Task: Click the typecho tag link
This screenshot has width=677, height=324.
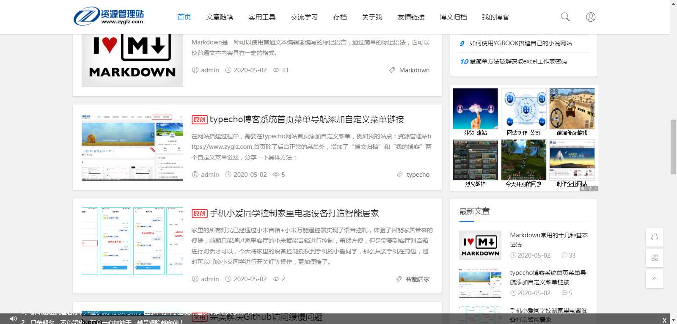Action: pos(418,175)
